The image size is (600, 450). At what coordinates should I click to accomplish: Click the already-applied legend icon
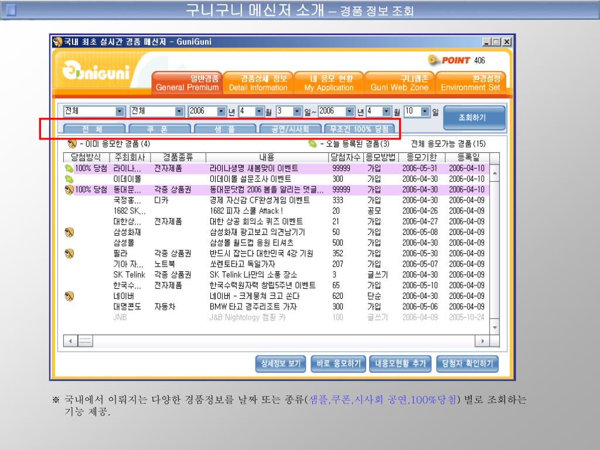(x=72, y=144)
